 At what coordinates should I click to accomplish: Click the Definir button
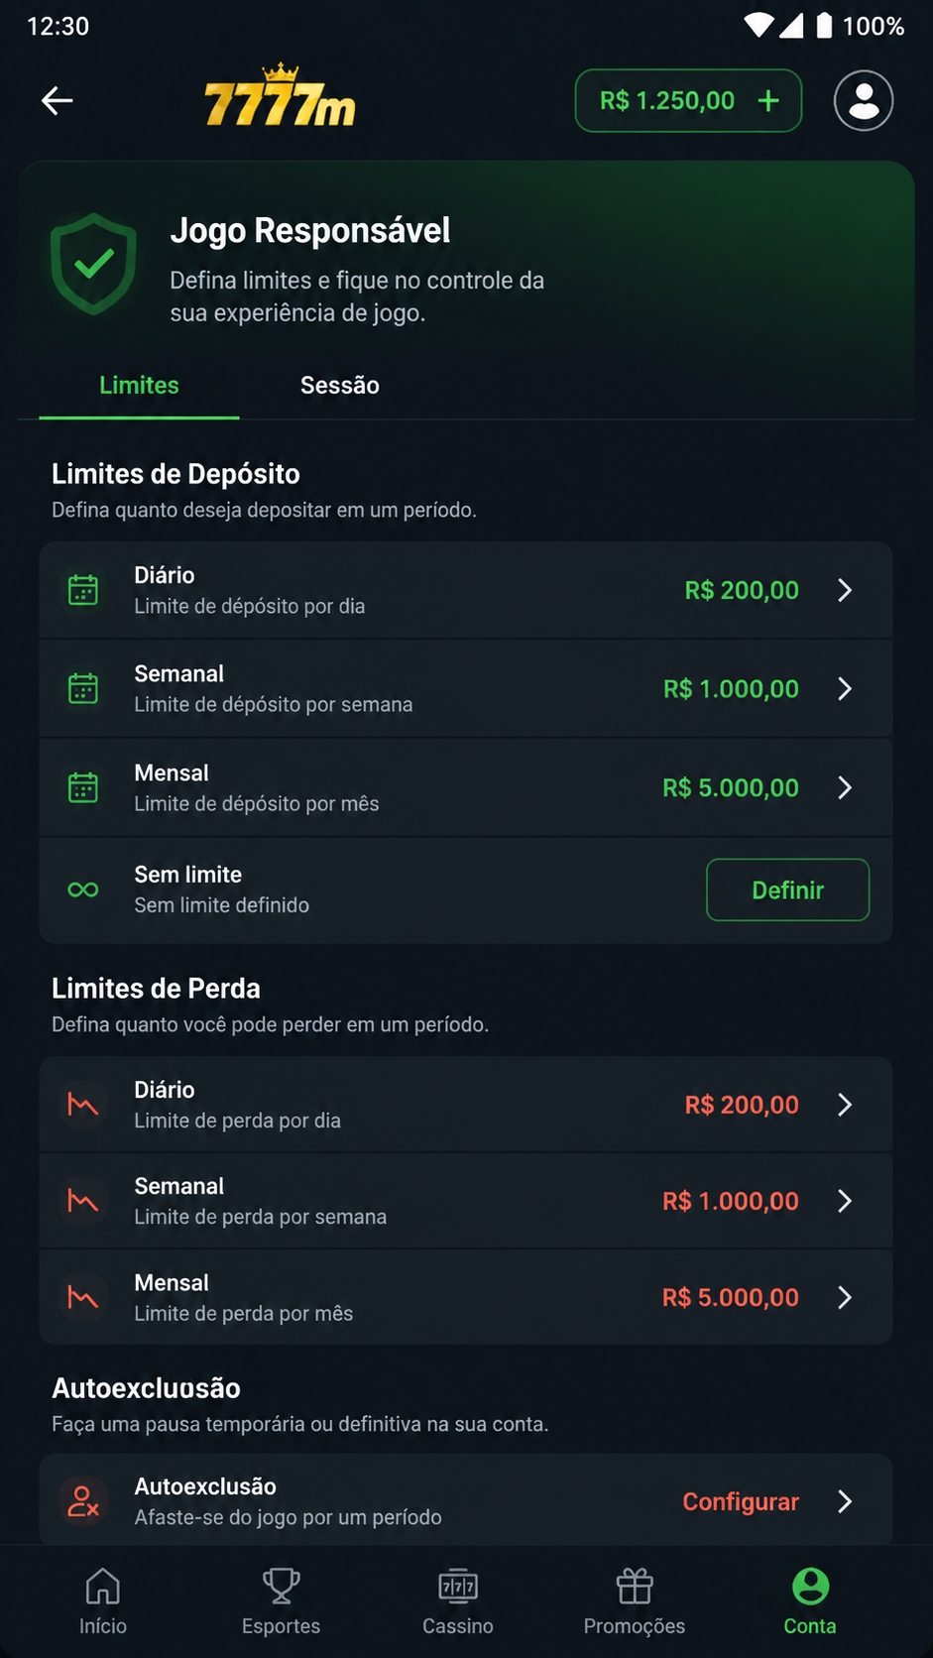788,889
